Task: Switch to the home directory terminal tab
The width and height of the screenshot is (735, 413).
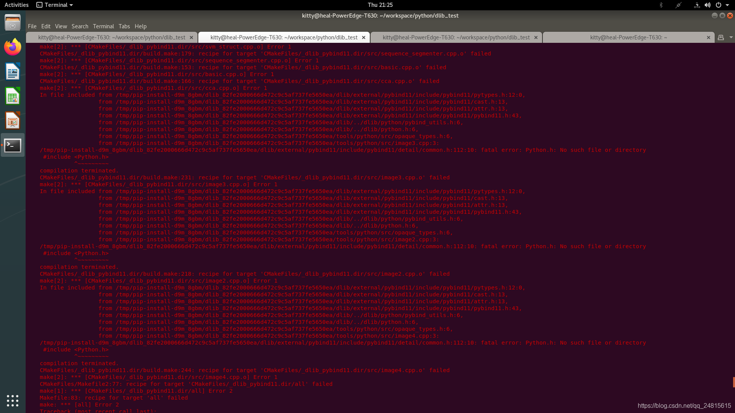Action: pos(628,37)
